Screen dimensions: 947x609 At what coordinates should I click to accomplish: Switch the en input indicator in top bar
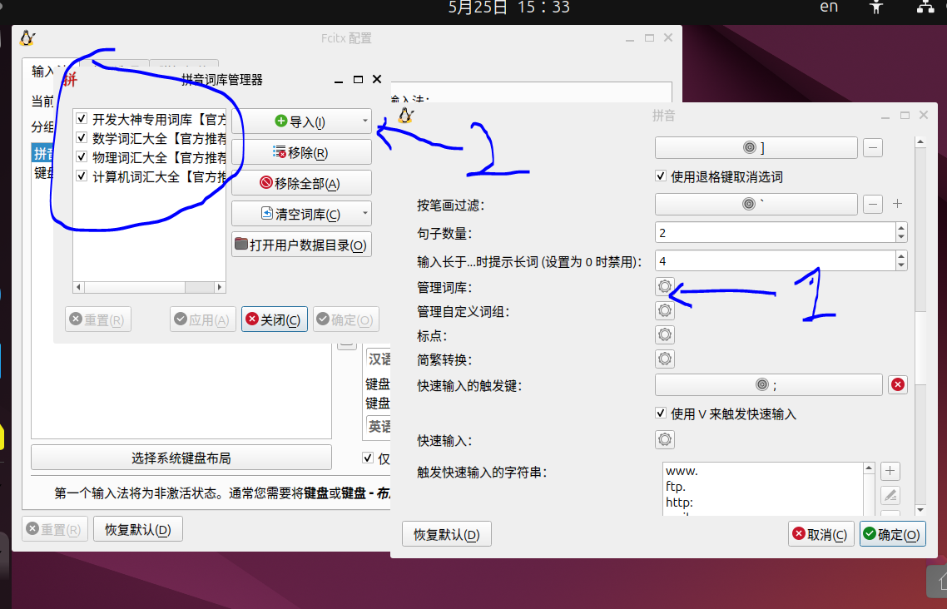(x=829, y=7)
